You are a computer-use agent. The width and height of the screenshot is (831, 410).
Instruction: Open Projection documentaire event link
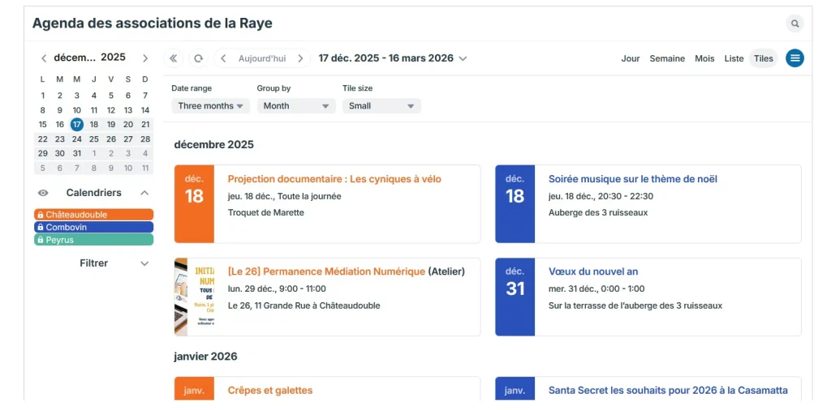pyautogui.click(x=334, y=179)
